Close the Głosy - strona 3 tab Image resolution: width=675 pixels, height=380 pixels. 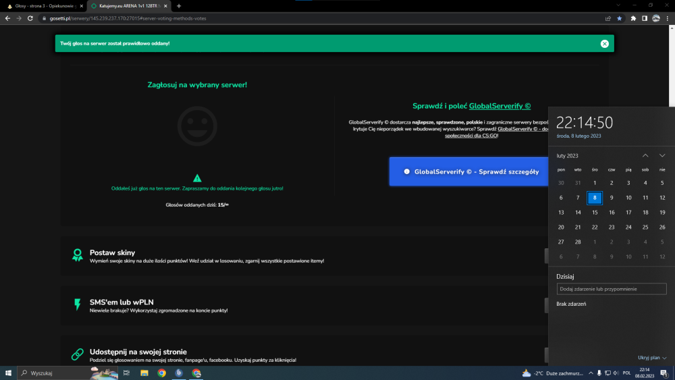[82, 6]
